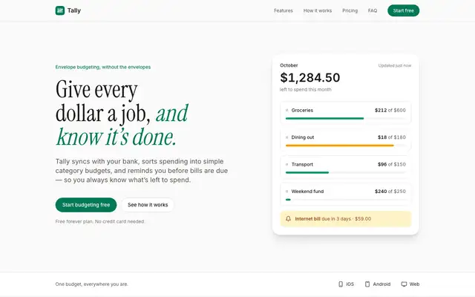Click the Updated just now text
475x297 pixels.
point(395,65)
